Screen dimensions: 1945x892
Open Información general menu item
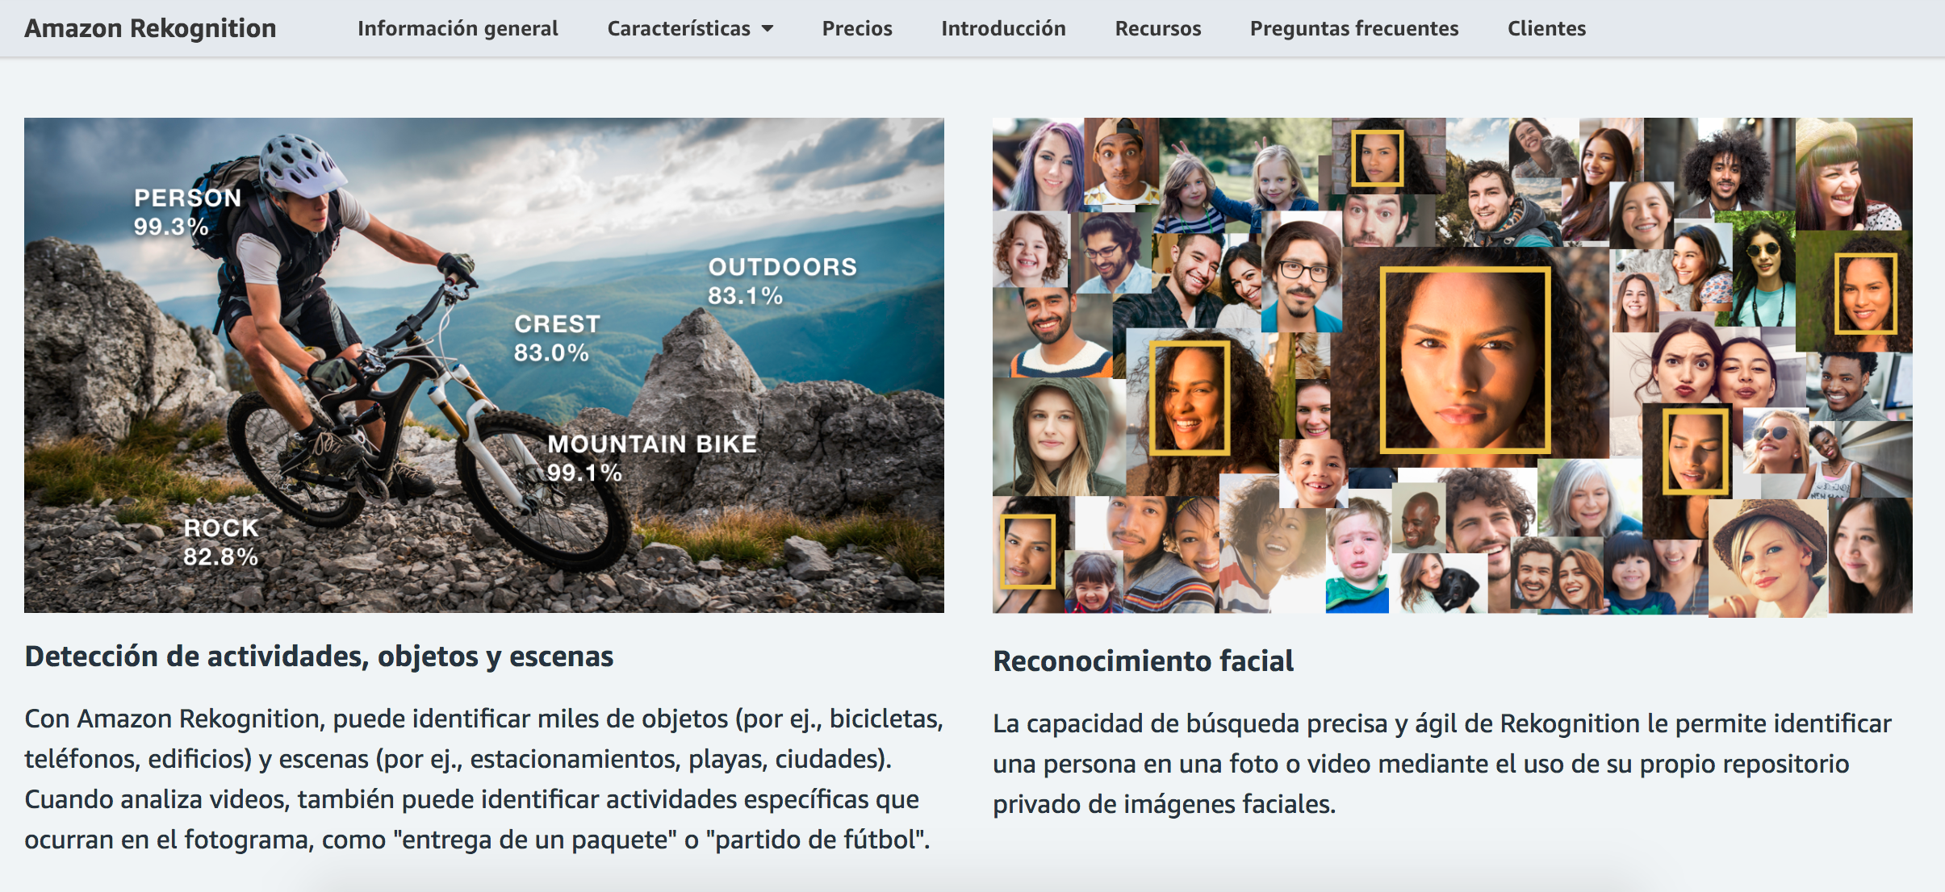[x=458, y=28]
